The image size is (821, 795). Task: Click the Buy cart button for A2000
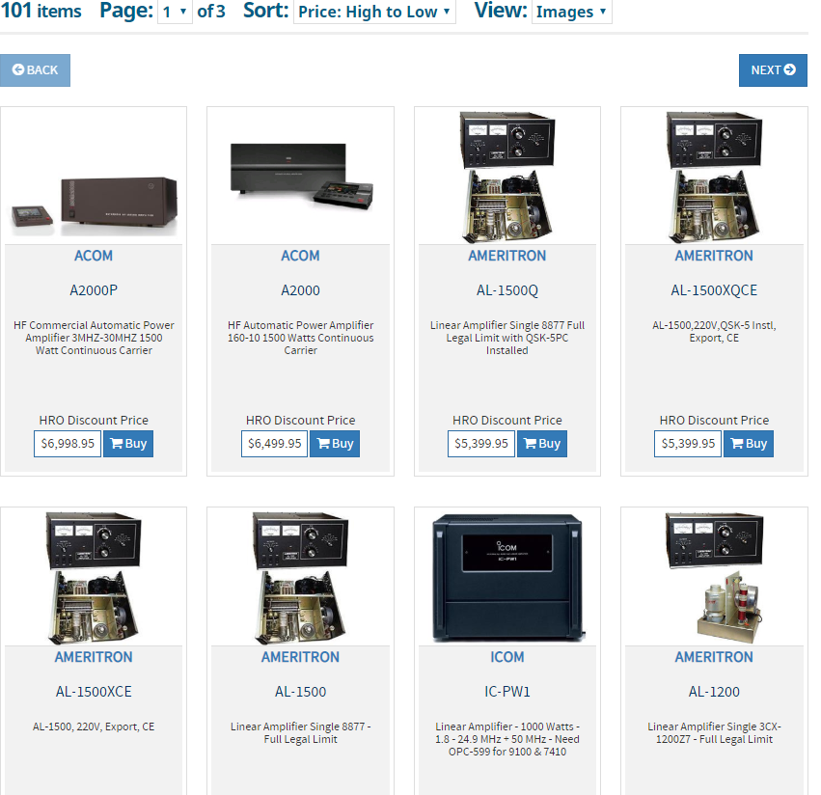coord(335,444)
